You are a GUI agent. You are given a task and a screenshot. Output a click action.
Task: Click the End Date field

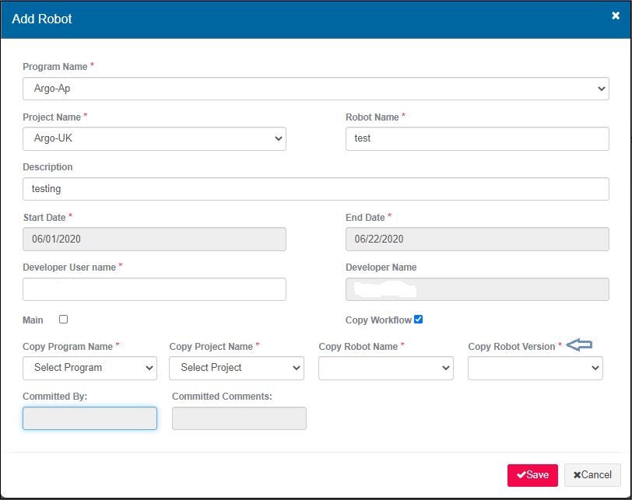(476, 239)
